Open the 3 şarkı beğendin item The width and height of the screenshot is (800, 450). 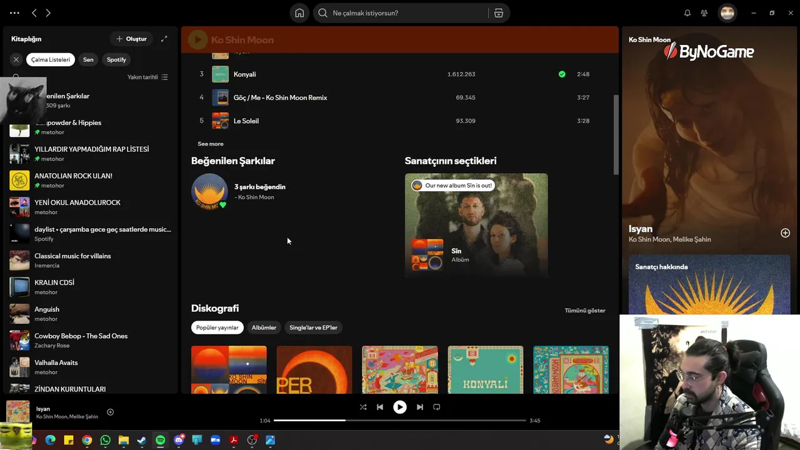point(239,191)
